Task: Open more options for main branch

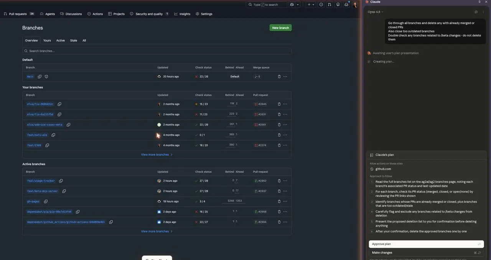Action: [285, 76]
